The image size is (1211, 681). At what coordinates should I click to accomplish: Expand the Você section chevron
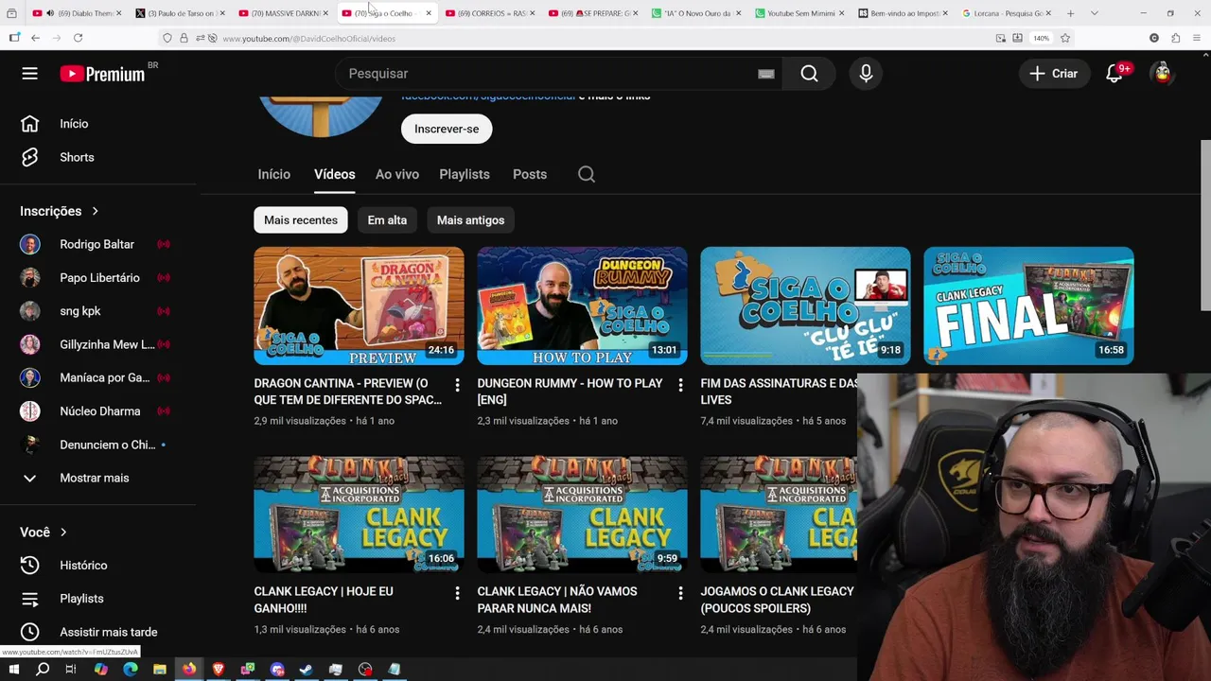(63, 533)
